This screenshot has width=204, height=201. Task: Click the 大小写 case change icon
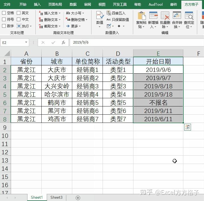point(68,13)
